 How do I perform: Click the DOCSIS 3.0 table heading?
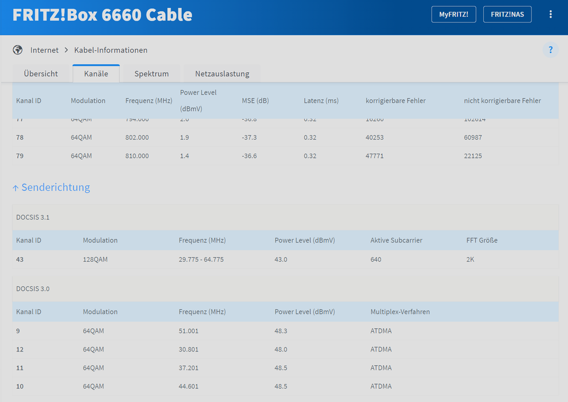tap(32, 289)
